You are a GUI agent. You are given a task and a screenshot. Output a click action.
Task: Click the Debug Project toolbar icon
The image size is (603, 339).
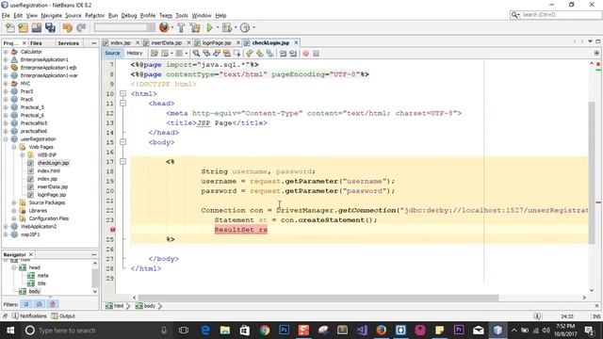point(227,27)
